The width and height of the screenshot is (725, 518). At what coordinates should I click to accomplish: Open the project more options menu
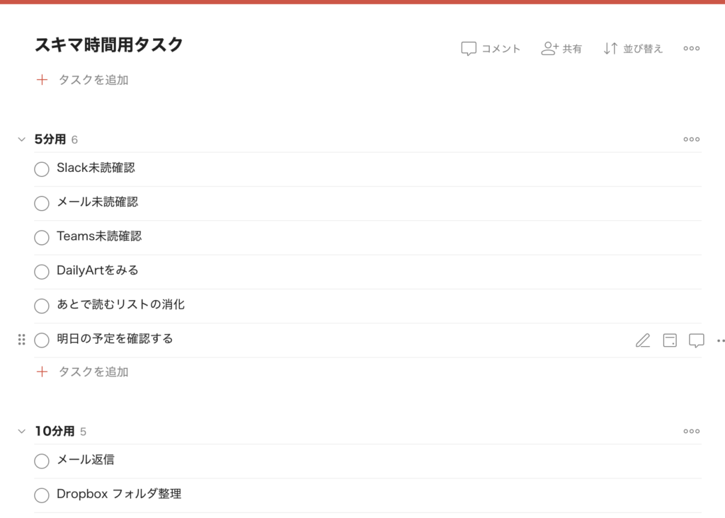[691, 49]
